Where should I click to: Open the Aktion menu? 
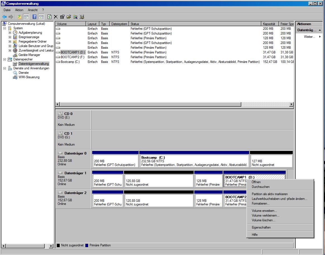(x=19, y=10)
